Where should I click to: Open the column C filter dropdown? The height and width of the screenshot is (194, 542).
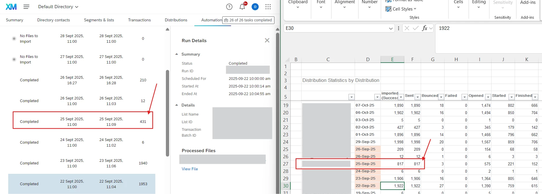click(x=351, y=97)
